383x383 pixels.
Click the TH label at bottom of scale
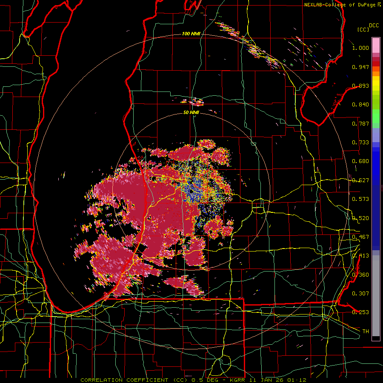point(366,332)
